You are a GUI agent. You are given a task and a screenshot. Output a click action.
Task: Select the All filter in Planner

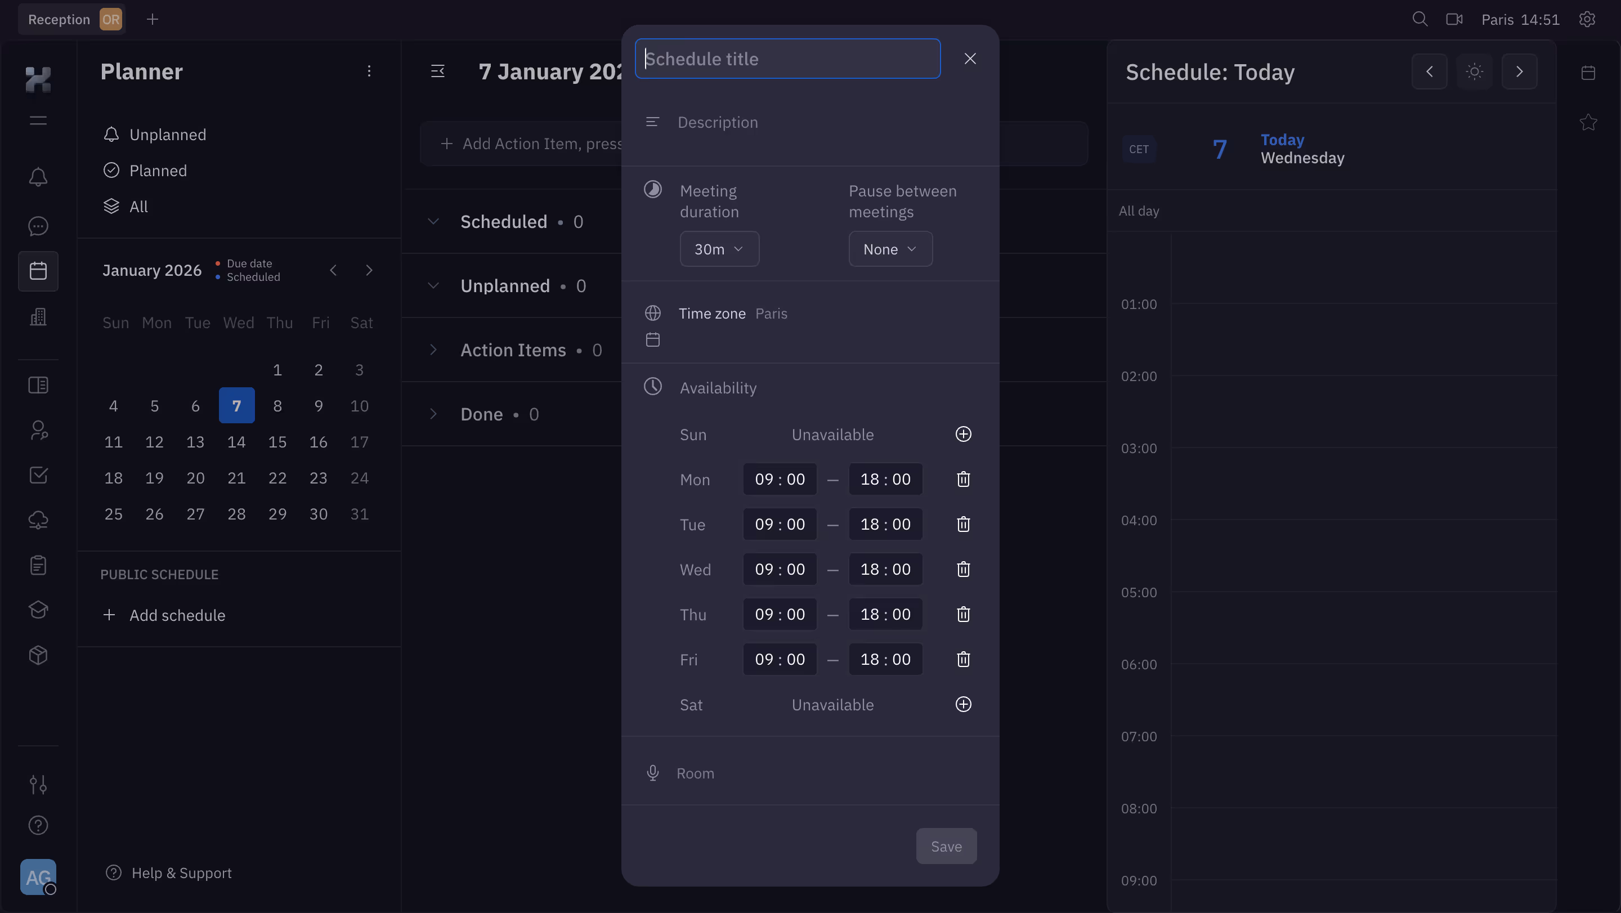(137, 206)
